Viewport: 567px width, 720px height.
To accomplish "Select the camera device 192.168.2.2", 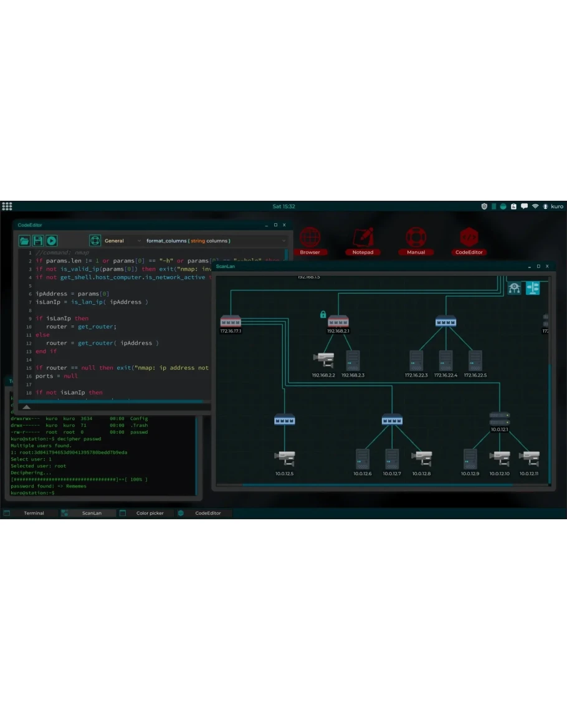I will point(323,360).
